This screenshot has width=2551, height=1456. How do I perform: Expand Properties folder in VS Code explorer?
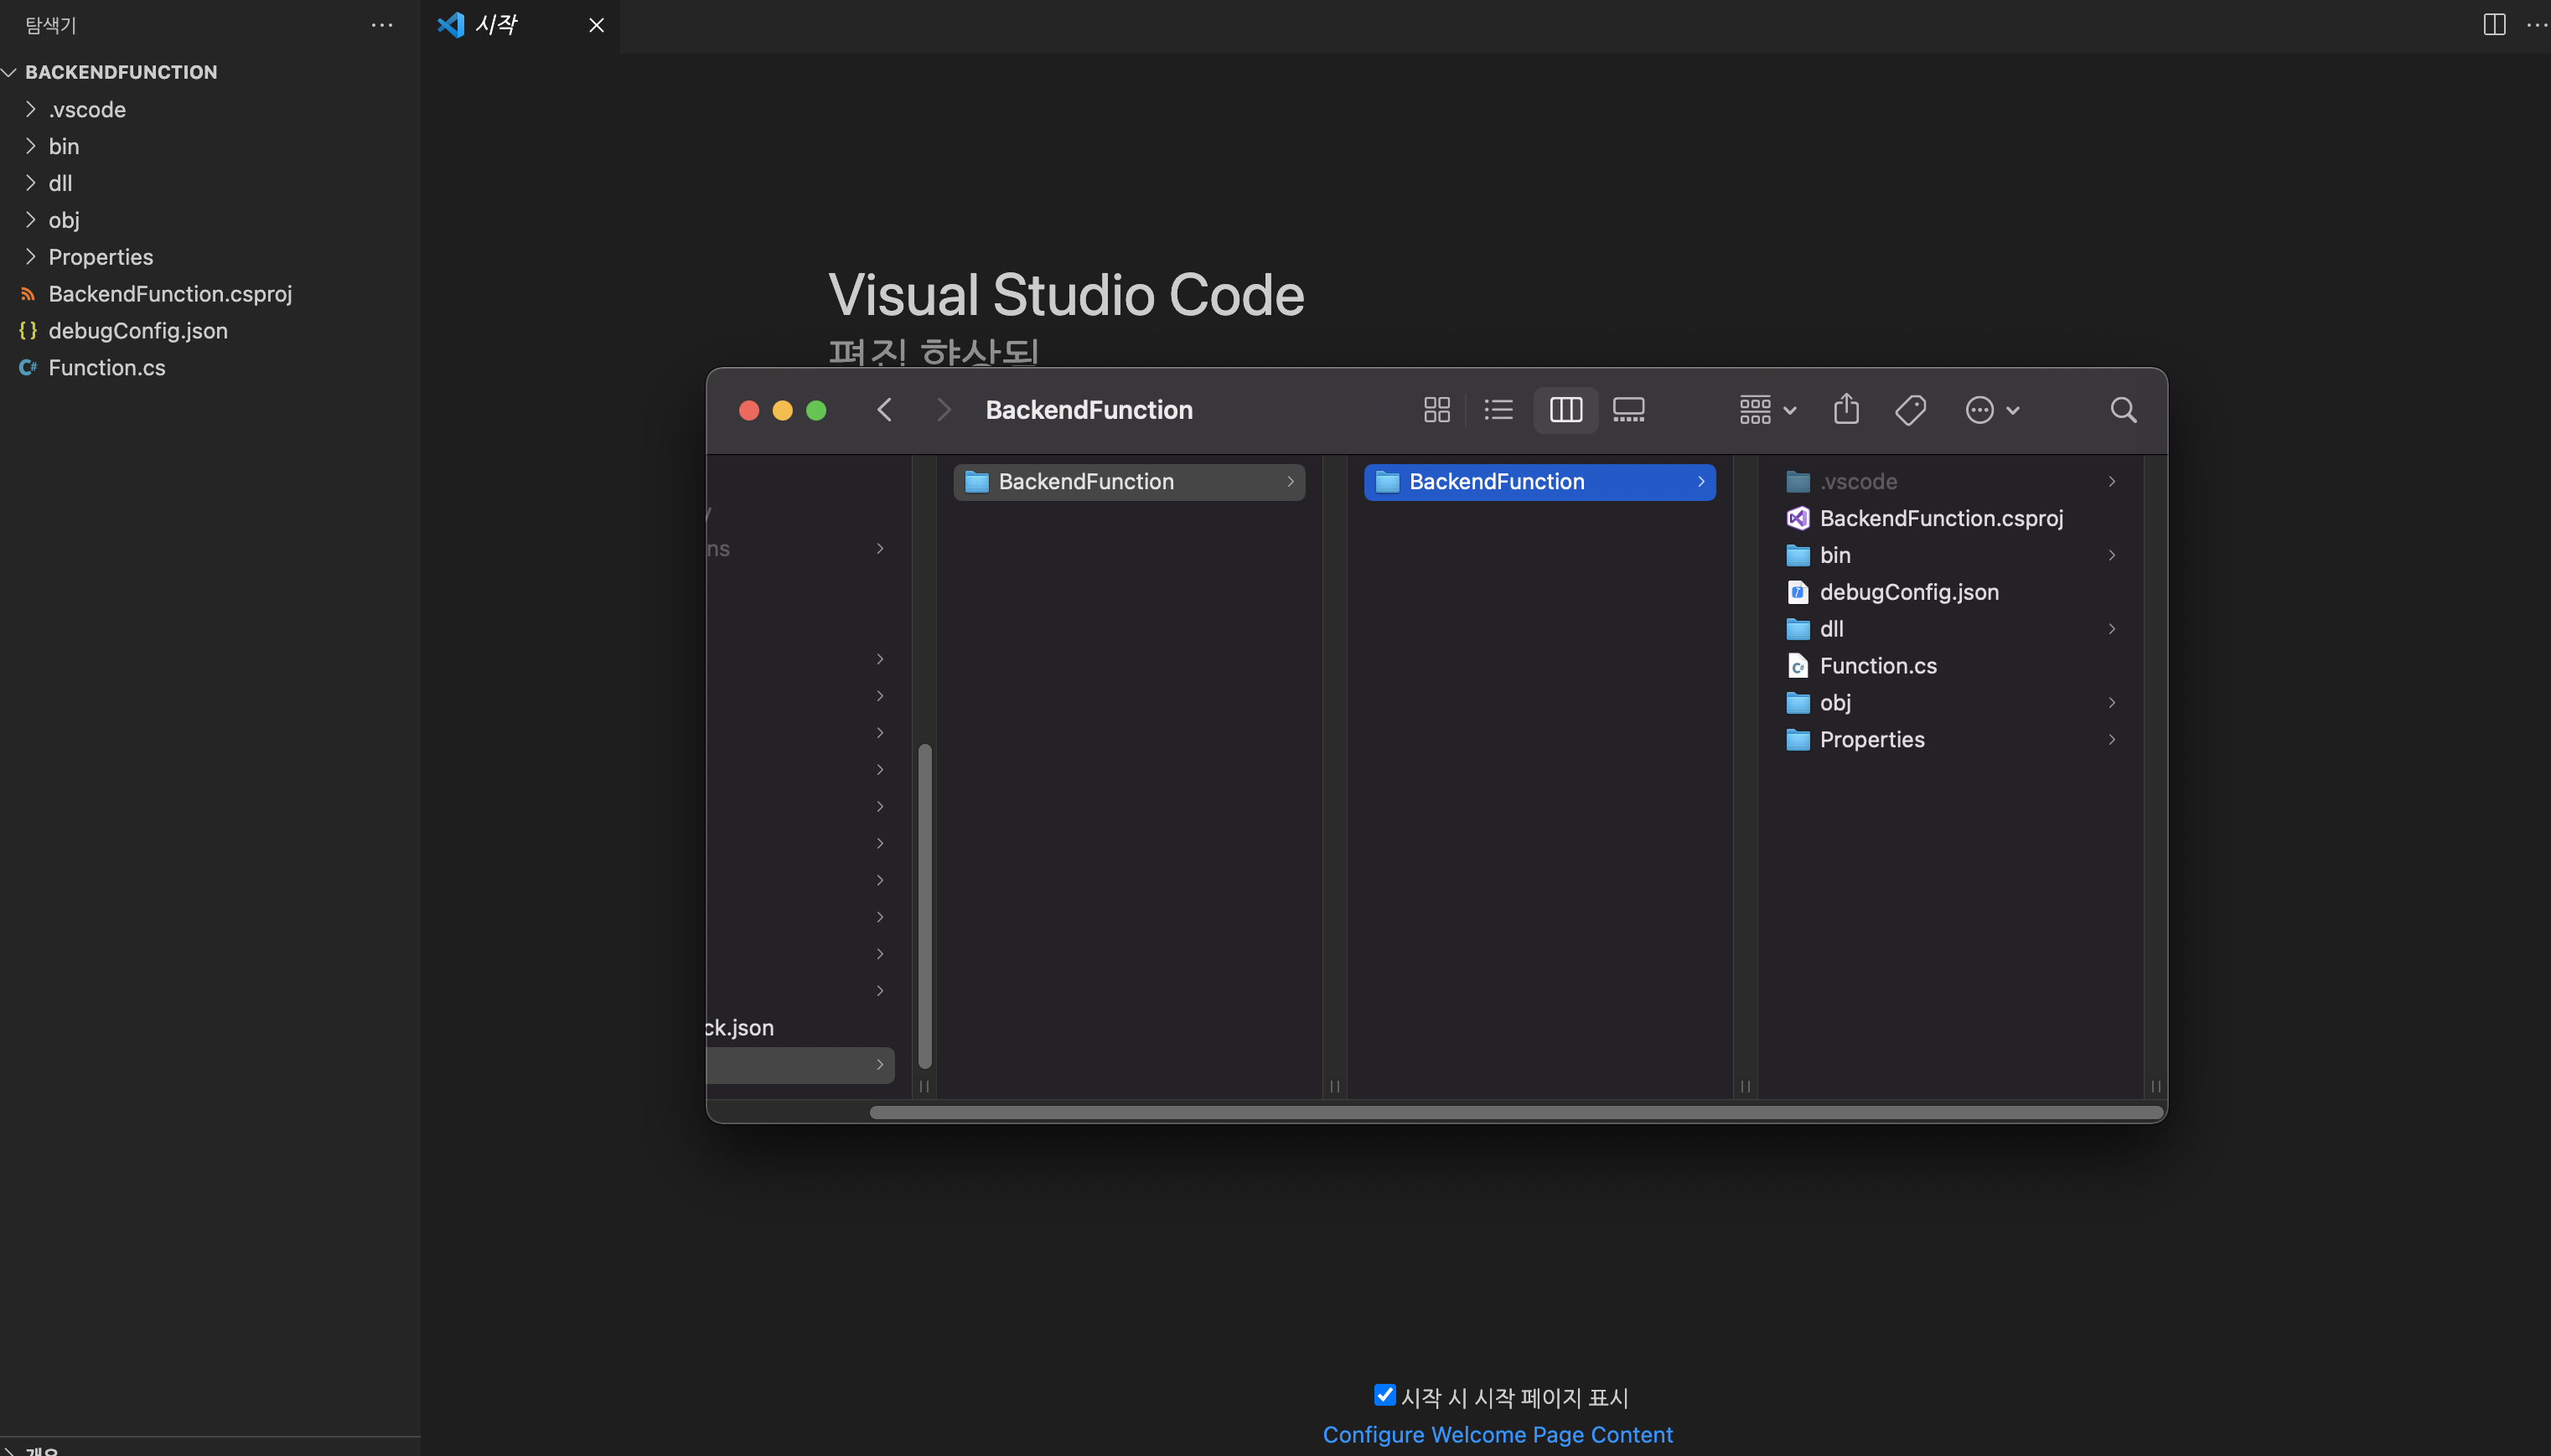point(210,257)
